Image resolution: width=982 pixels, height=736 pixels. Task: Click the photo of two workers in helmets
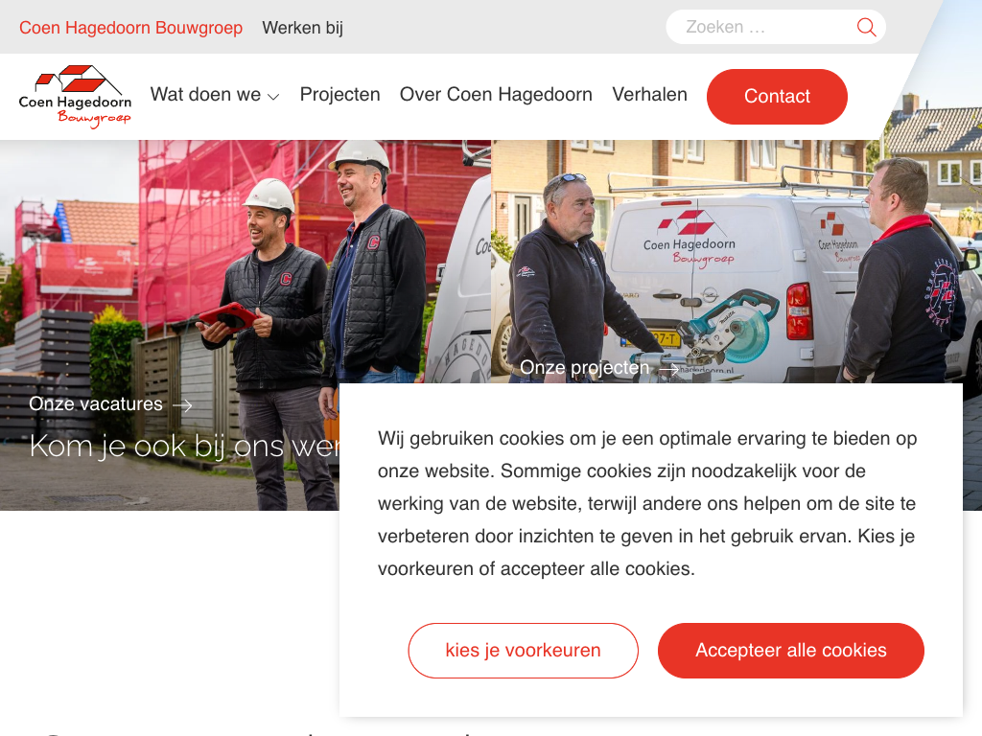click(x=245, y=262)
